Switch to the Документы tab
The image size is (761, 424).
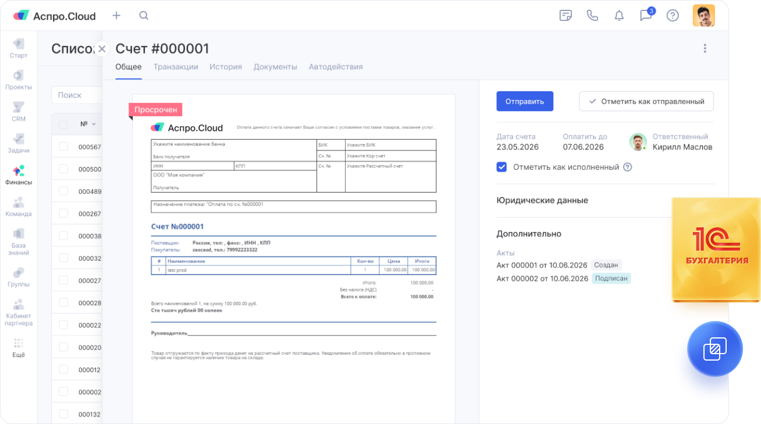(x=275, y=67)
